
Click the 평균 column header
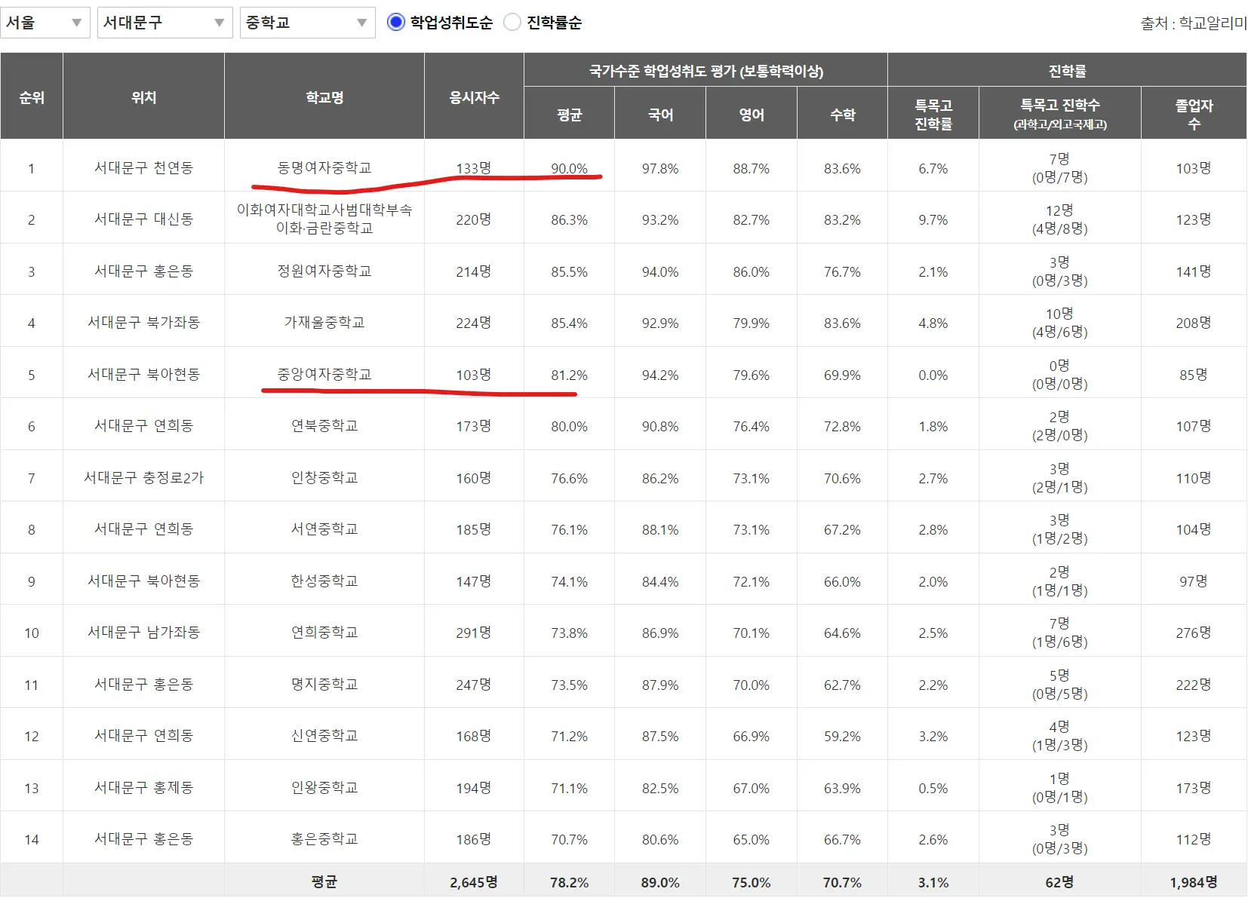(569, 114)
